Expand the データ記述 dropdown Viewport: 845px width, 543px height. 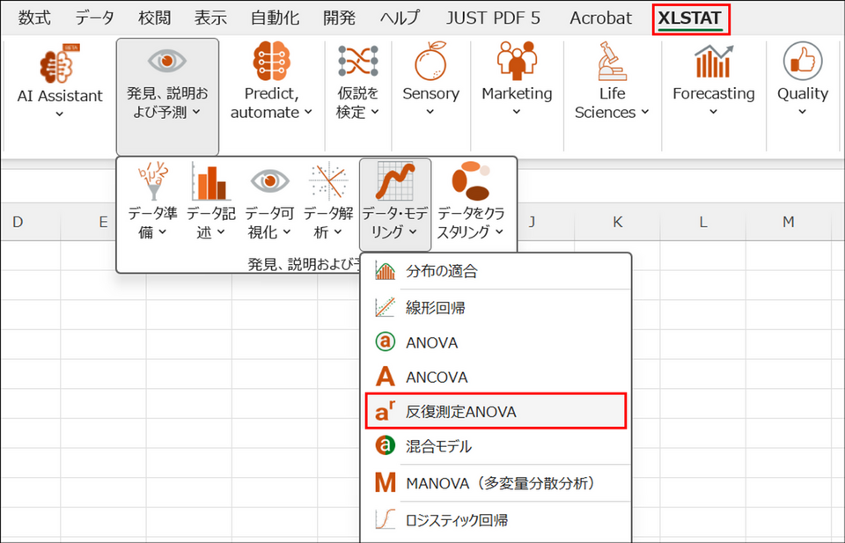(x=210, y=222)
